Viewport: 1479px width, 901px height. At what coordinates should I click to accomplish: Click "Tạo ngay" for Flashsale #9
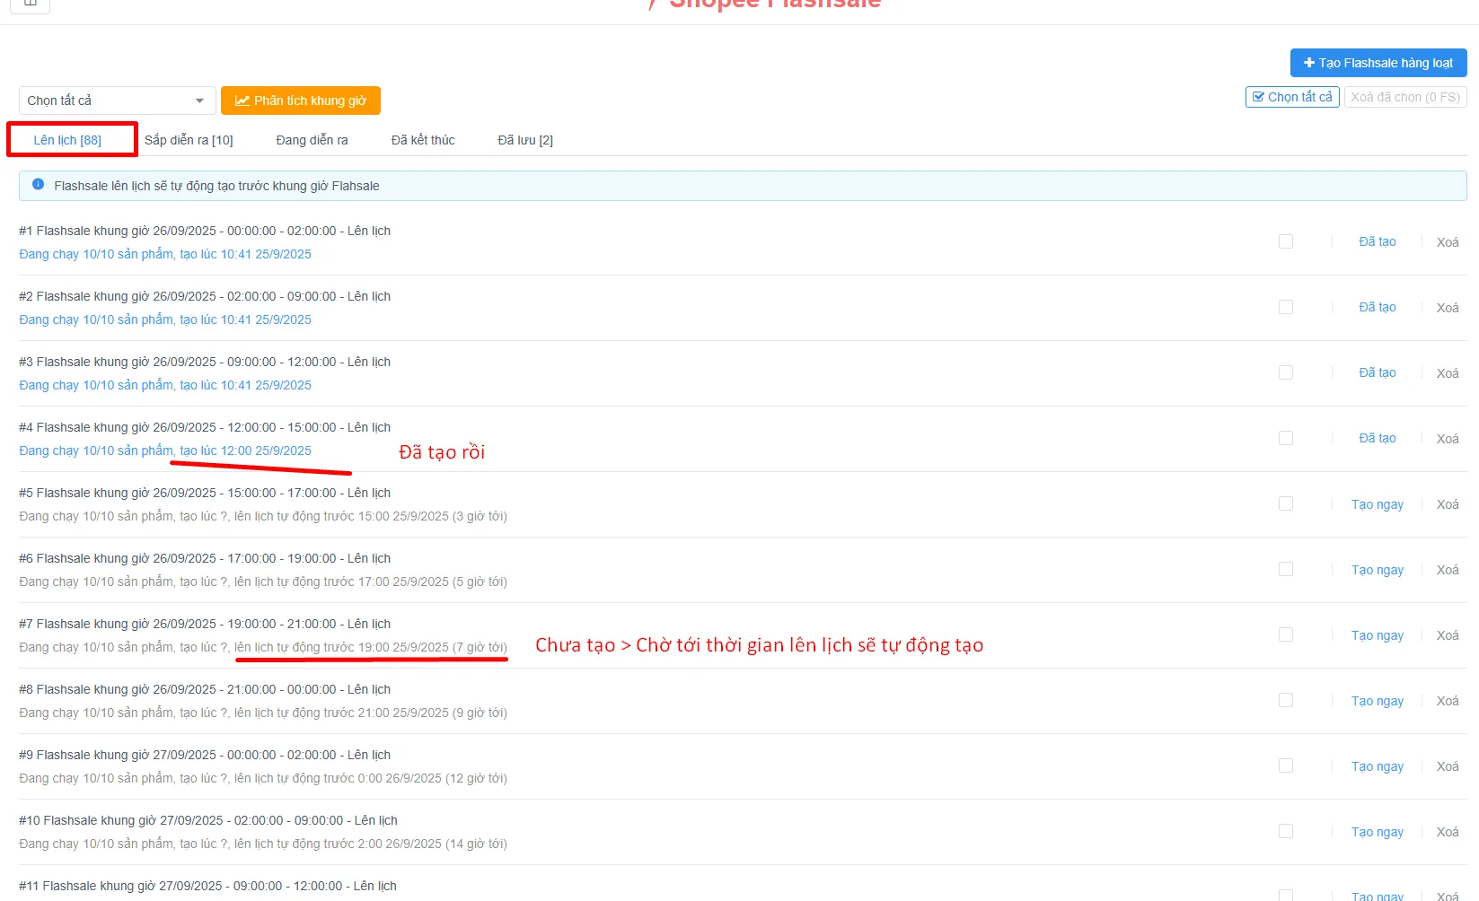1377,766
